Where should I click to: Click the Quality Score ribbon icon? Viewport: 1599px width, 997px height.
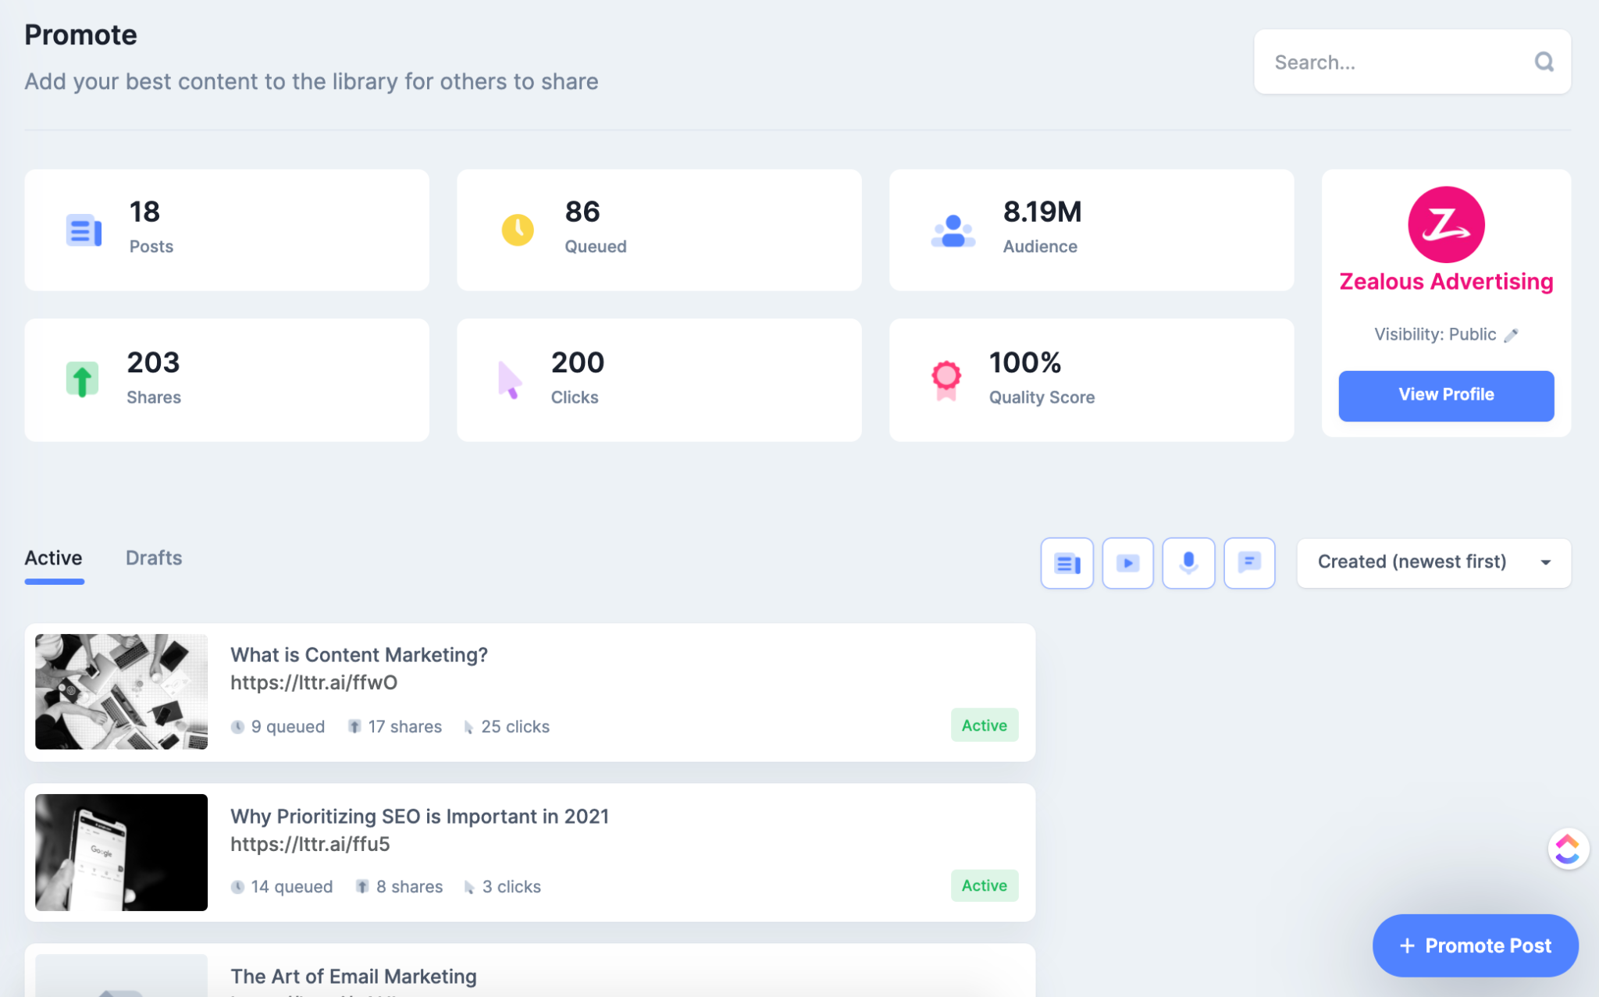946,380
